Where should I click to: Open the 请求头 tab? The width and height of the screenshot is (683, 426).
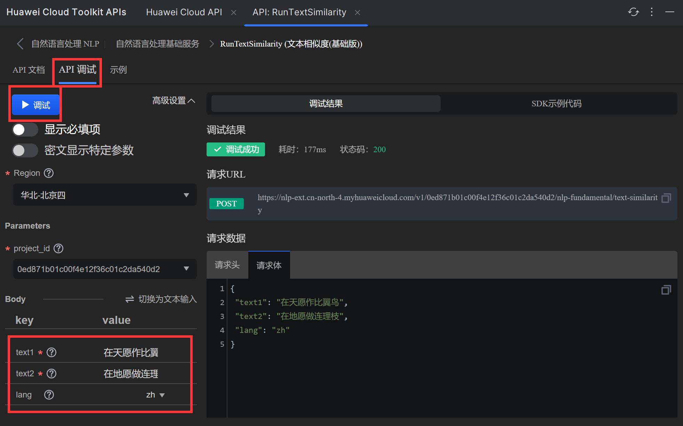[227, 265]
